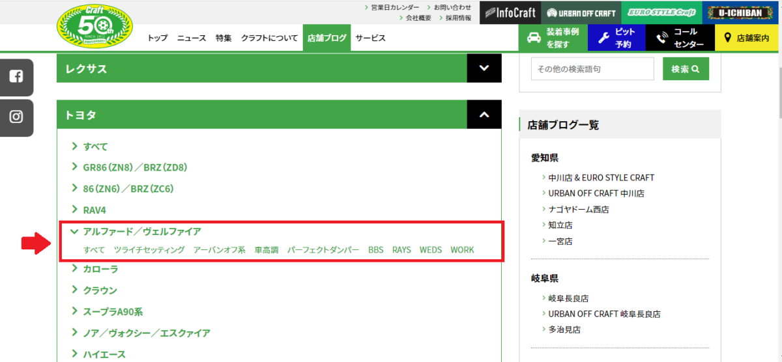782x362 pixels.
Task: Focus the その他の検索語句 search field
Action: point(592,68)
